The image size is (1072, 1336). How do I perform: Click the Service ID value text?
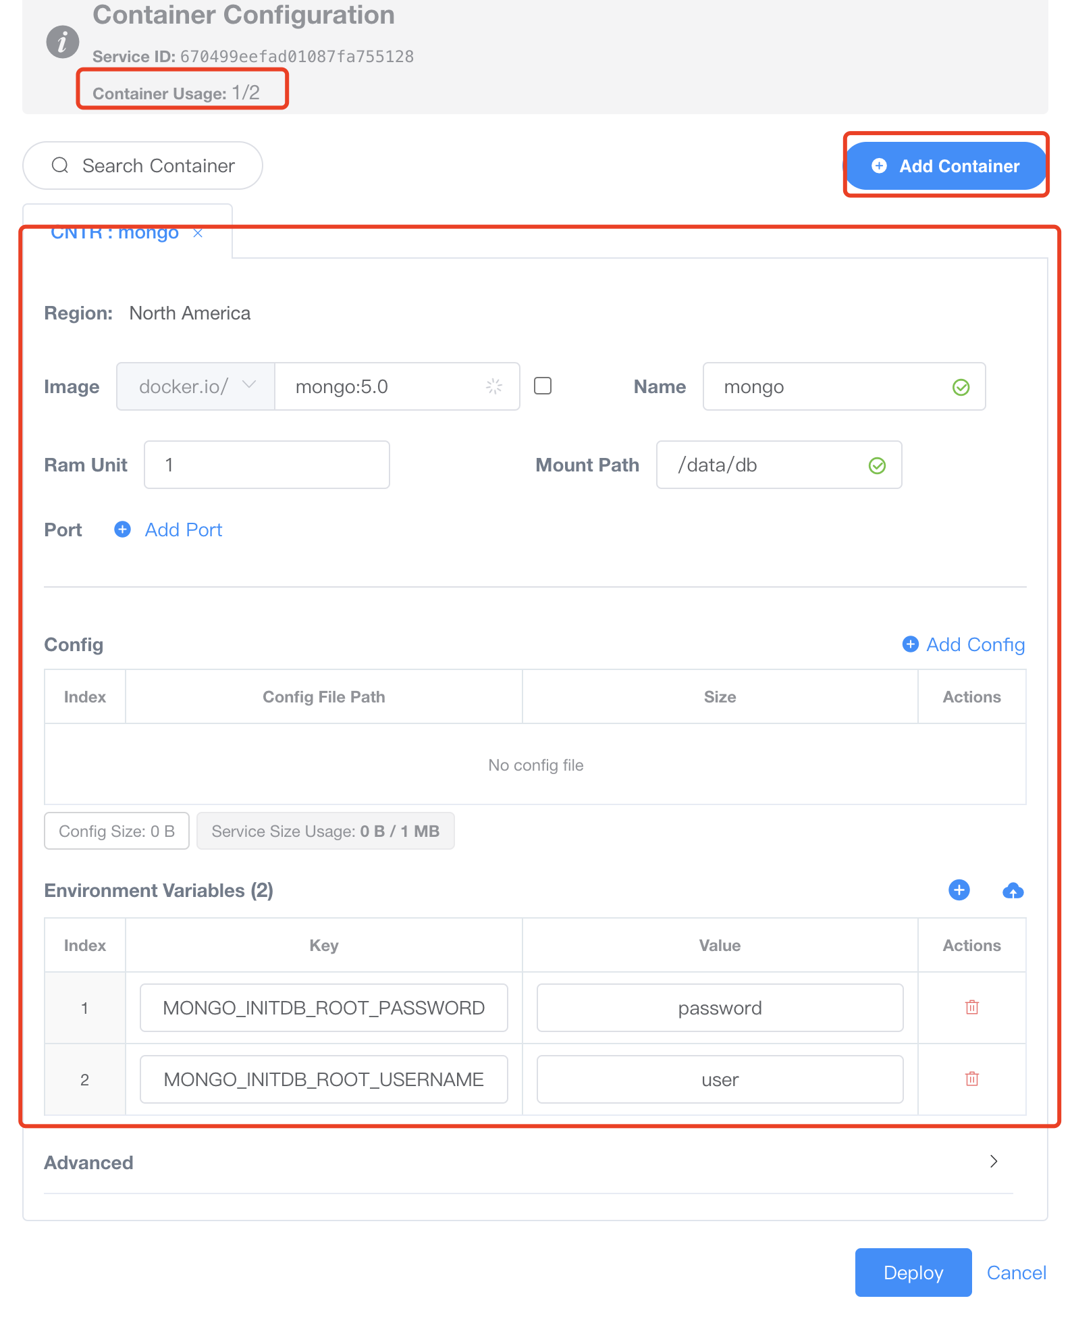coord(297,56)
